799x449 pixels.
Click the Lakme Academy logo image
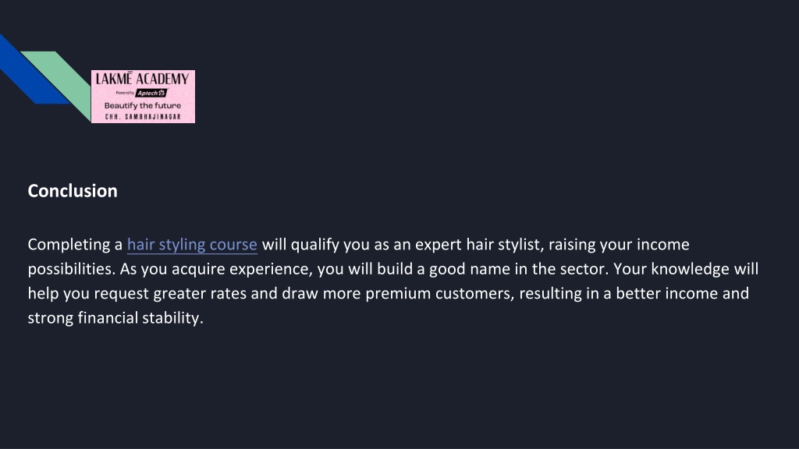click(x=144, y=97)
